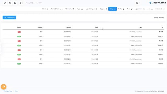Viewport: 167px width, 94px height.
Task: Click the End Date column header
Action: (x=68, y=27)
